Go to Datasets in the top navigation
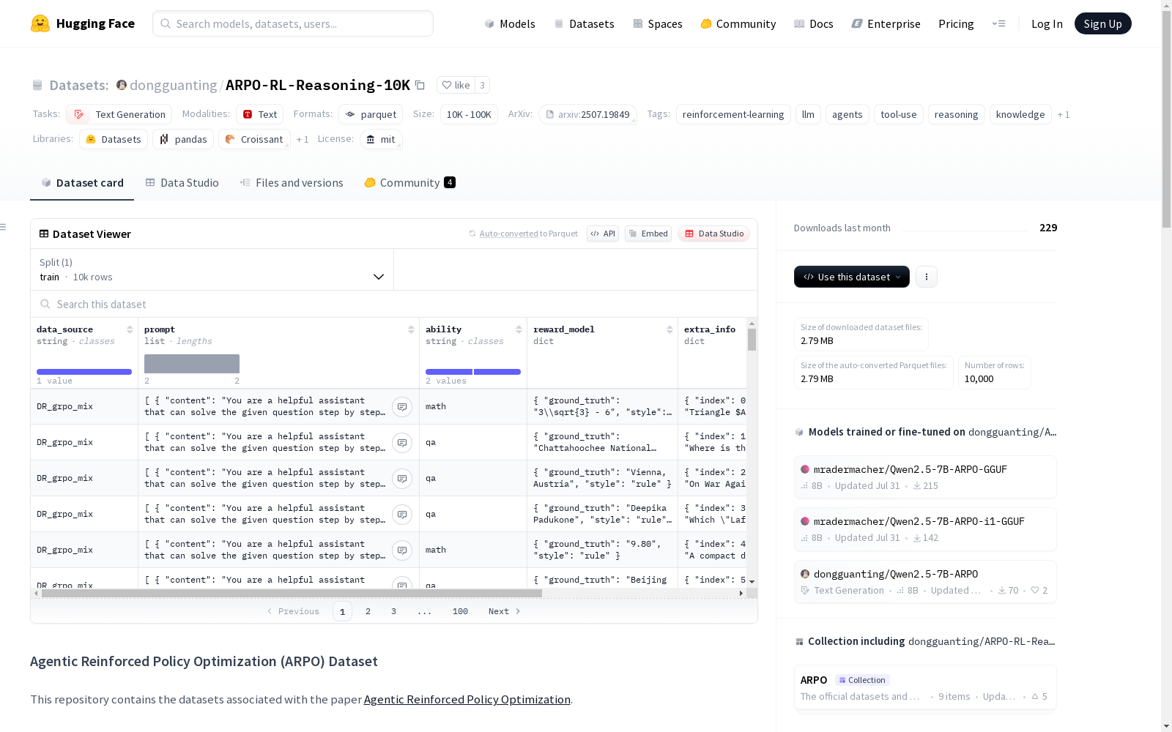1172x732 pixels. (584, 23)
